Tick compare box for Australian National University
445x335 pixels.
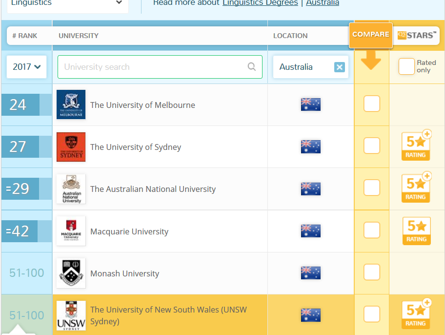click(372, 188)
